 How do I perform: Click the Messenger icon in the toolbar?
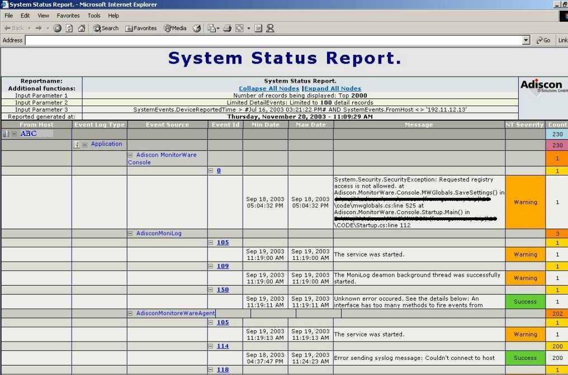[270, 29]
